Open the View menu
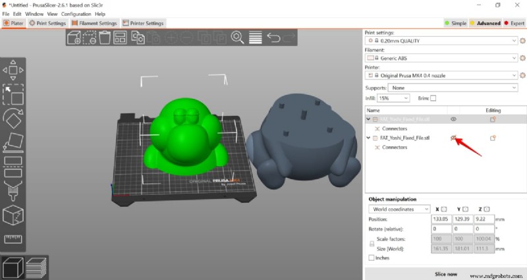This screenshot has height=280, width=527. click(52, 14)
